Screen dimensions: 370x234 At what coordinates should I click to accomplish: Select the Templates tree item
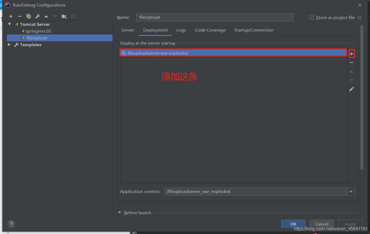coord(60,45)
